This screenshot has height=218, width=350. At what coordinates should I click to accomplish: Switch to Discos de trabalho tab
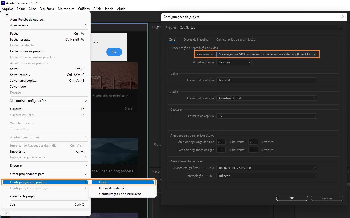click(196, 40)
